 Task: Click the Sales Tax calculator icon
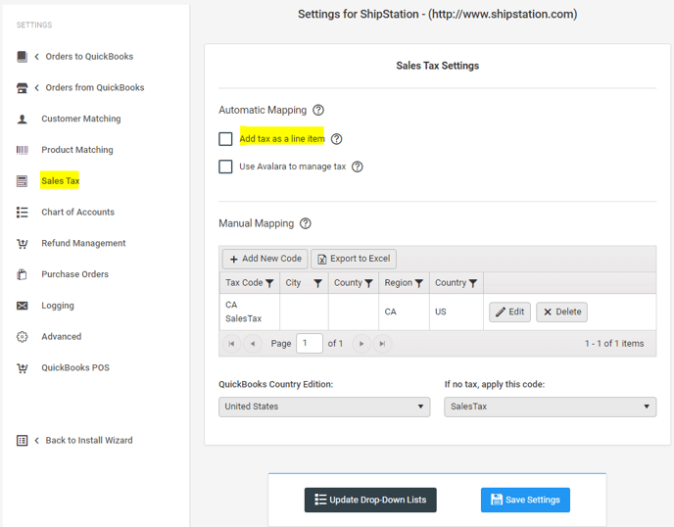pyautogui.click(x=22, y=181)
